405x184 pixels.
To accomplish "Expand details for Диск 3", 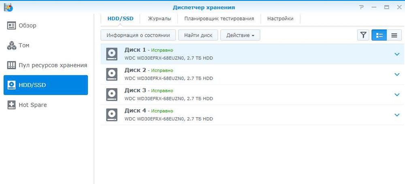I will [397, 95].
